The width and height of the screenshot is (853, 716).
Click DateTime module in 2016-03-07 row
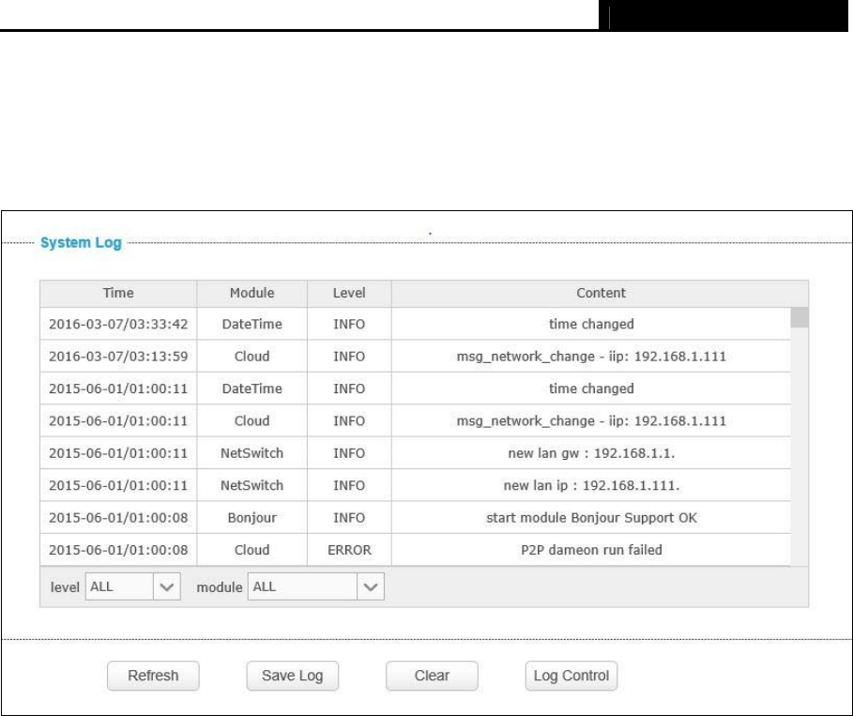click(x=251, y=325)
